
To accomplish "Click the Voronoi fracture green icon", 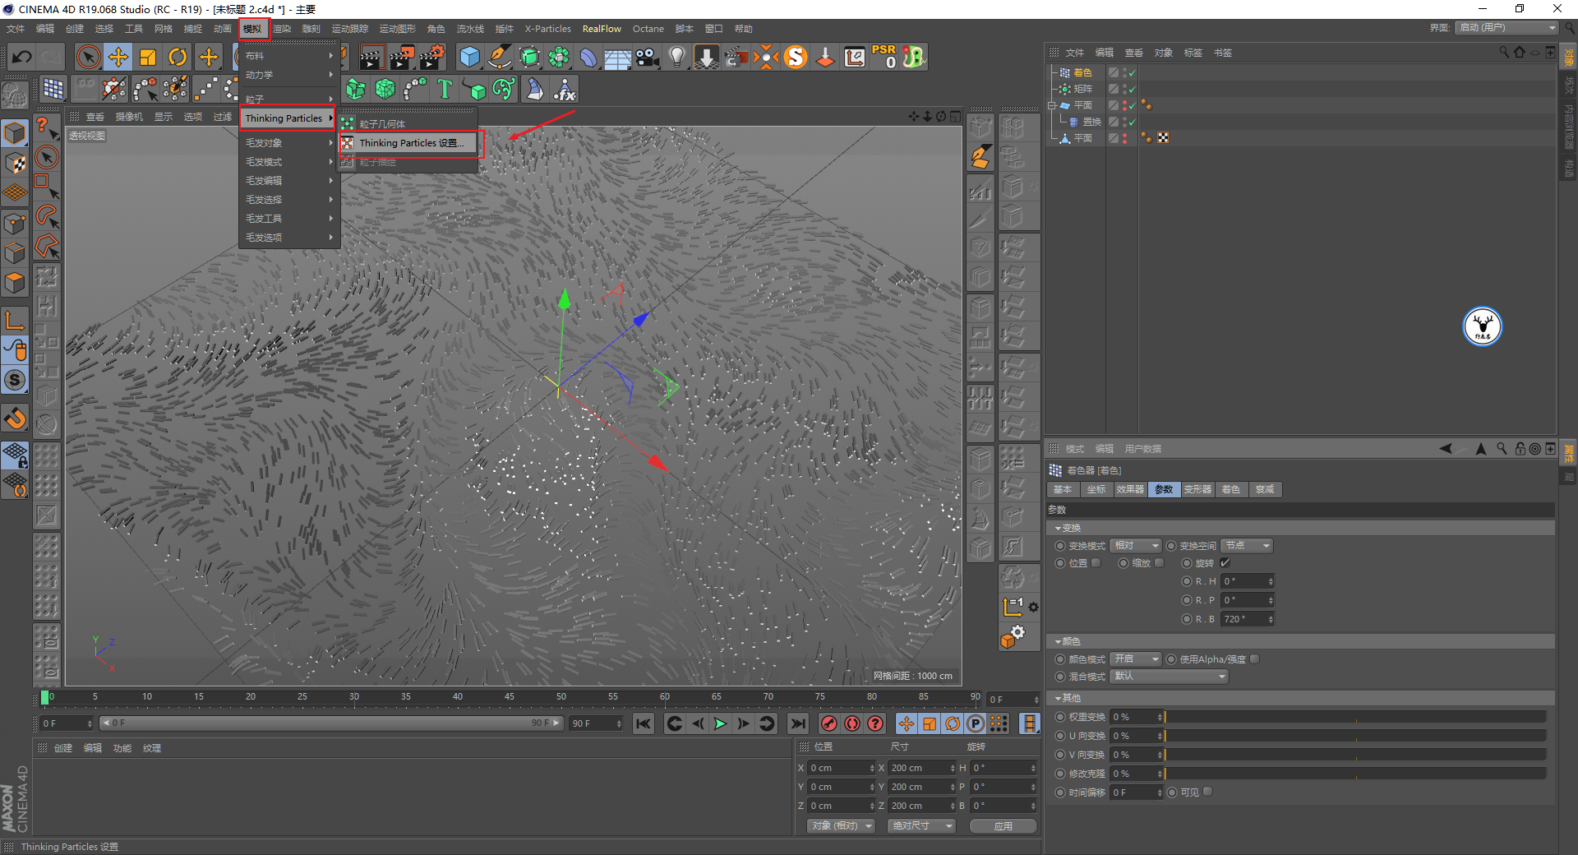I will (385, 88).
